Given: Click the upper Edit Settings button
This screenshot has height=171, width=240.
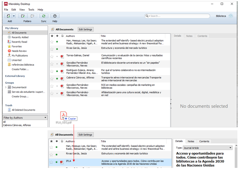Looking at the screenshot, I should point(85,30).
